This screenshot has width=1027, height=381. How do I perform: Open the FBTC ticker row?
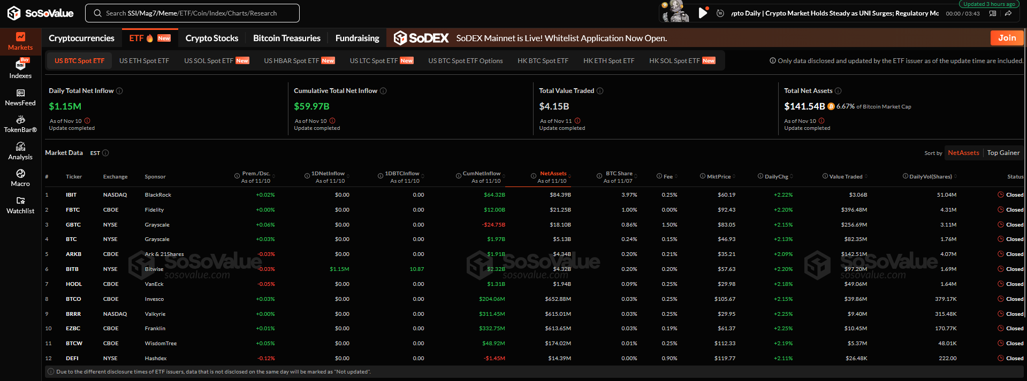click(x=535, y=209)
